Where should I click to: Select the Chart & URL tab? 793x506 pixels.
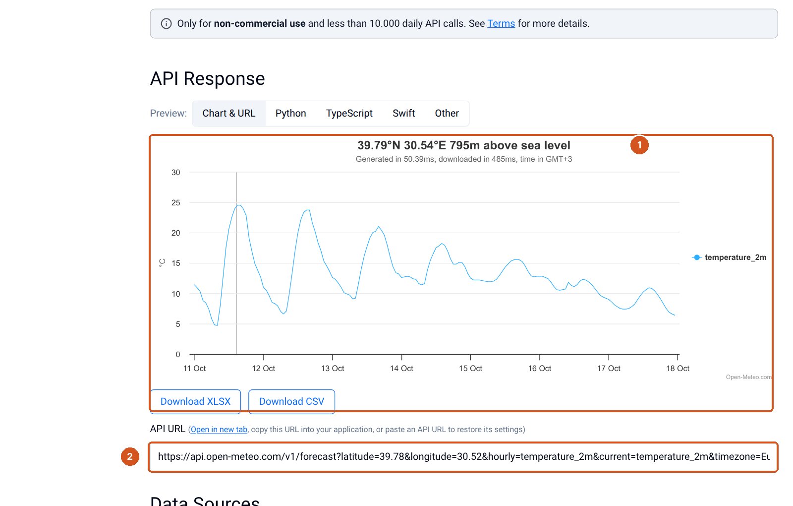tap(229, 113)
